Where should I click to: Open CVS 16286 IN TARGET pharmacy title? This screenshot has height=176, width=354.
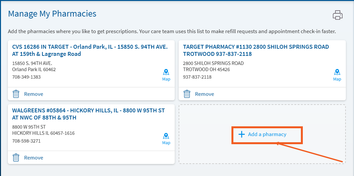(x=90, y=50)
